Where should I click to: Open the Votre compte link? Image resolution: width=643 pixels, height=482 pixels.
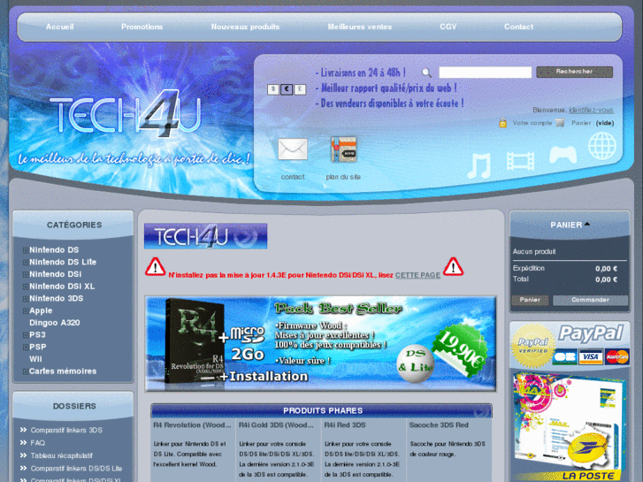coord(532,123)
